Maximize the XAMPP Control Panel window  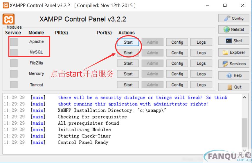[x=225, y=5]
